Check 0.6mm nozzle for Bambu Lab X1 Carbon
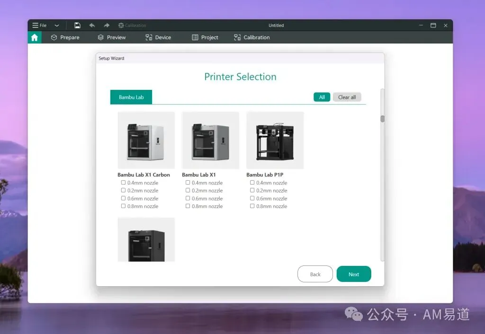This screenshot has width=485, height=334. click(123, 198)
